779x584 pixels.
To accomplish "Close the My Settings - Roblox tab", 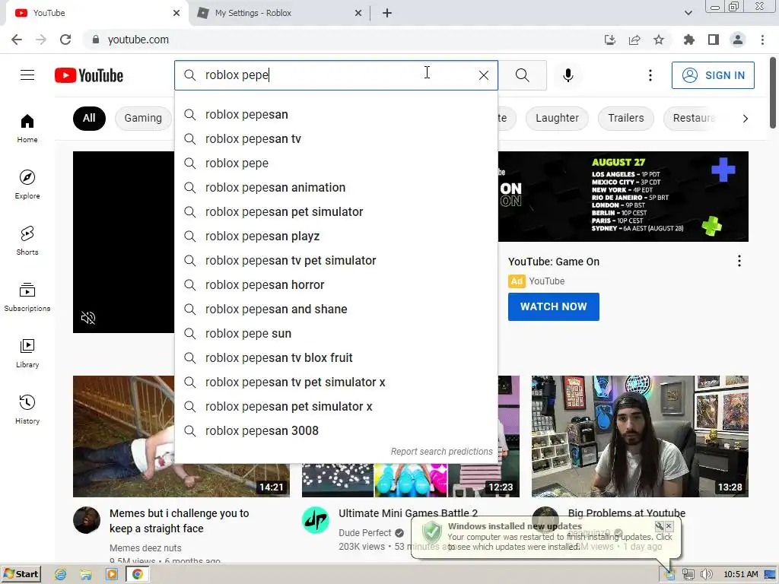I will coord(358,13).
